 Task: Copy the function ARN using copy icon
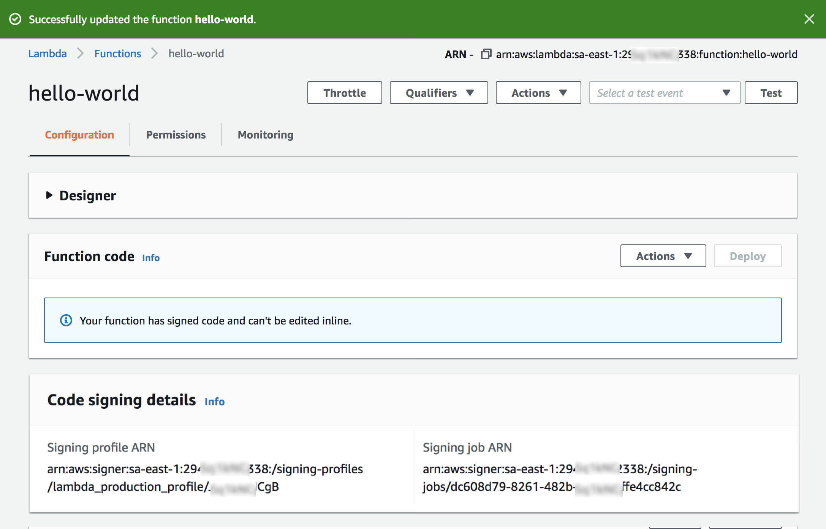(486, 54)
